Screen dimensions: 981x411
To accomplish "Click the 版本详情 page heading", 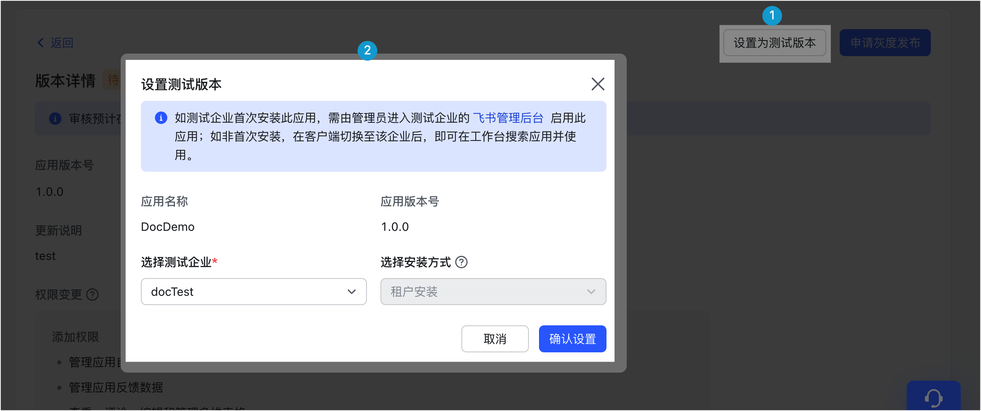I will tap(65, 81).
